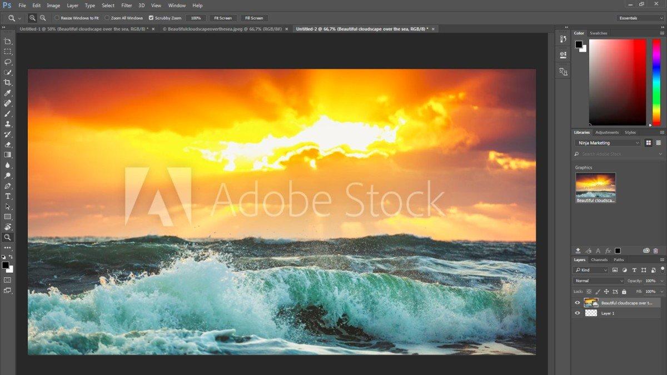Viewport: 667px width, 375px height.
Task: Click the Libraries panel trash icon
Action: tap(655, 251)
